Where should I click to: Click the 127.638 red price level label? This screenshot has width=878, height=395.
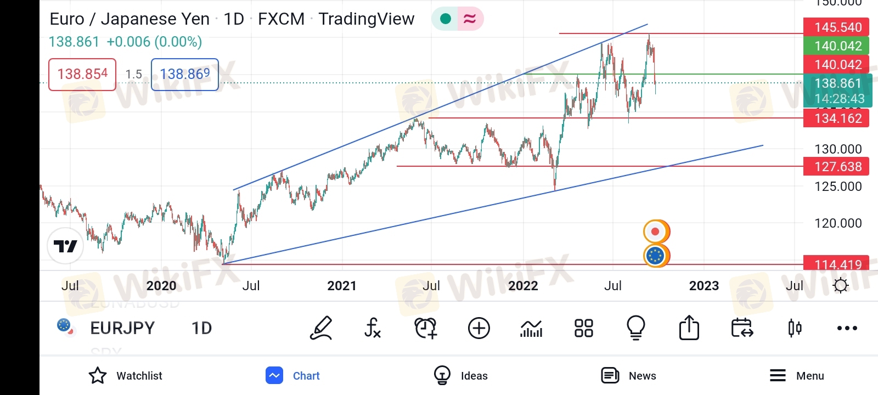pyautogui.click(x=836, y=166)
